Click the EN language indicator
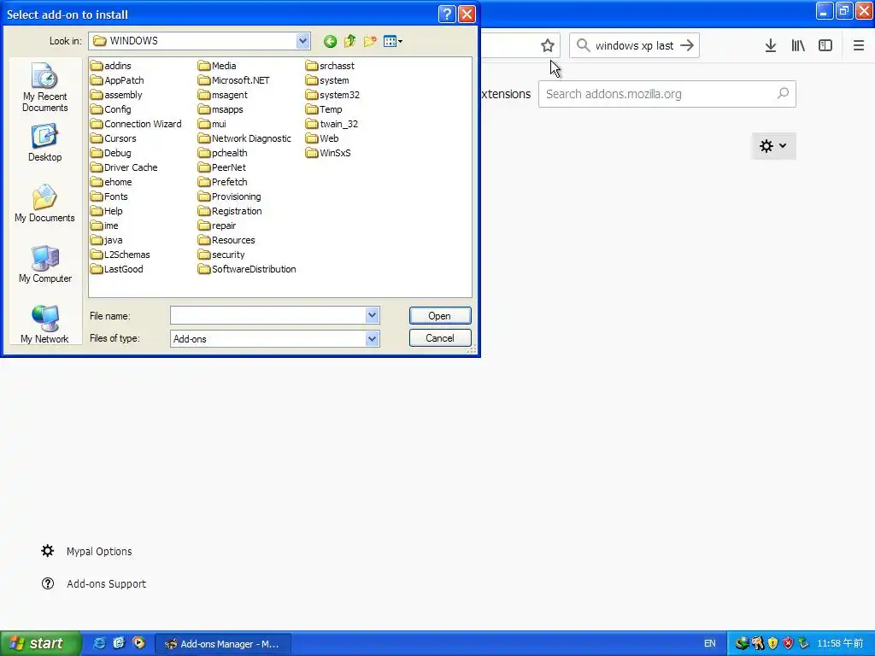The height and width of the screenshot is (656, 875). click(710, 644)
